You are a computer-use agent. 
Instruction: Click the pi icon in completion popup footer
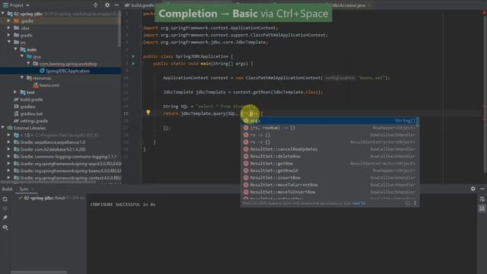tap(408, 203)
